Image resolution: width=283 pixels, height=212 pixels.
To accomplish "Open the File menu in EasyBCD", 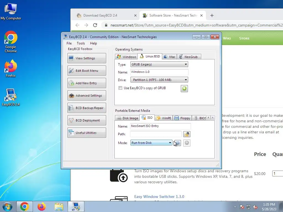I will pyautogui.click(x=69, y=43).
